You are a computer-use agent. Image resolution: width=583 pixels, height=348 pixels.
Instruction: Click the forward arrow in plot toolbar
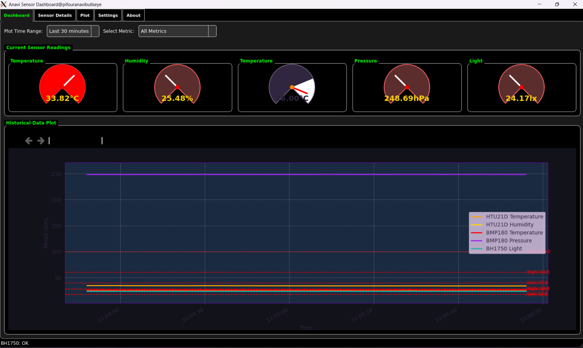click(41, 141)
